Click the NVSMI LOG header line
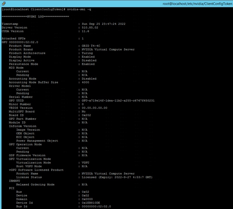 tap(35, 17)
